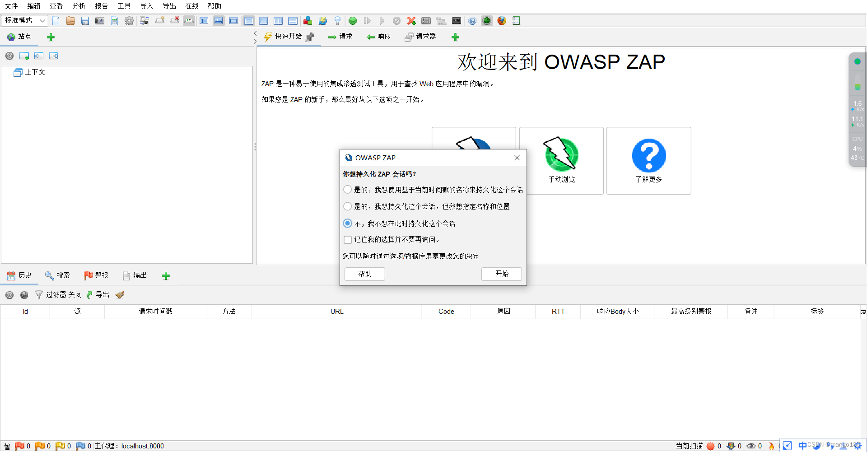
Task: Click the Code column header
Action: (x=446, y=312)
